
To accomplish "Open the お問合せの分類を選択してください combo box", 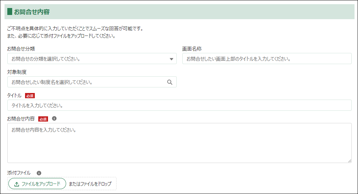I will tap(87, 59).
